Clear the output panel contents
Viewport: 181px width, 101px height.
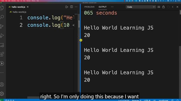click(x=159, y=7)
